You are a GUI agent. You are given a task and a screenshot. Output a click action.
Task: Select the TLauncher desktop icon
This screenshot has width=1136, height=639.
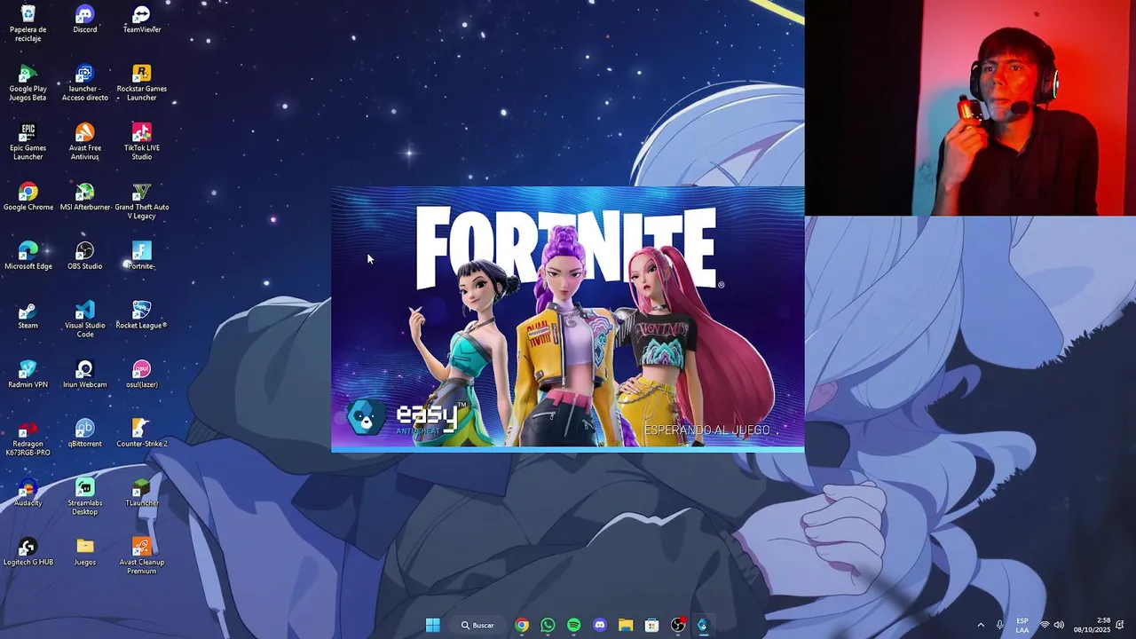pos(141,493)
